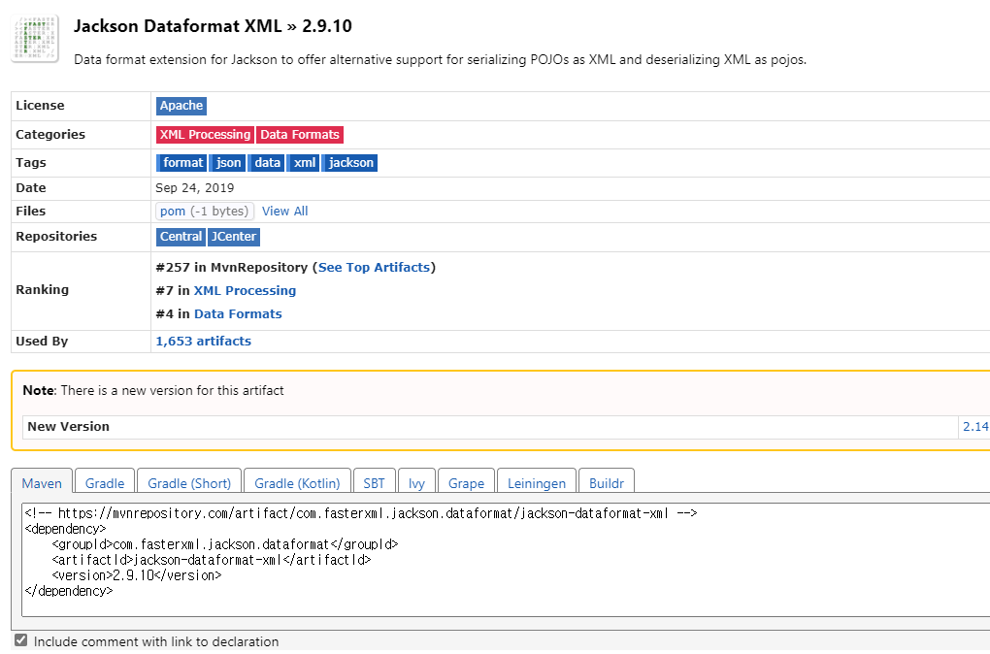This screenshot has width=990, height=654.
Task: Click inside the Maven dependency snippet box
Action: 505,559
